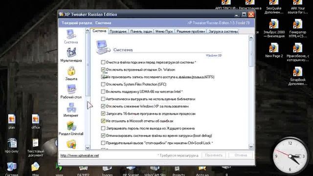Click the settings list vertical scrollbar thumb
The image size is (313, 176).
[251, 53]
